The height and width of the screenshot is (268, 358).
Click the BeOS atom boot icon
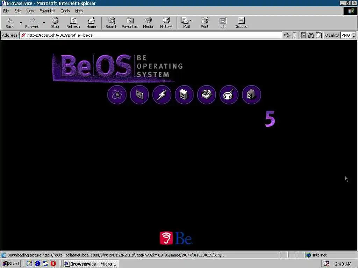(117, 95)
